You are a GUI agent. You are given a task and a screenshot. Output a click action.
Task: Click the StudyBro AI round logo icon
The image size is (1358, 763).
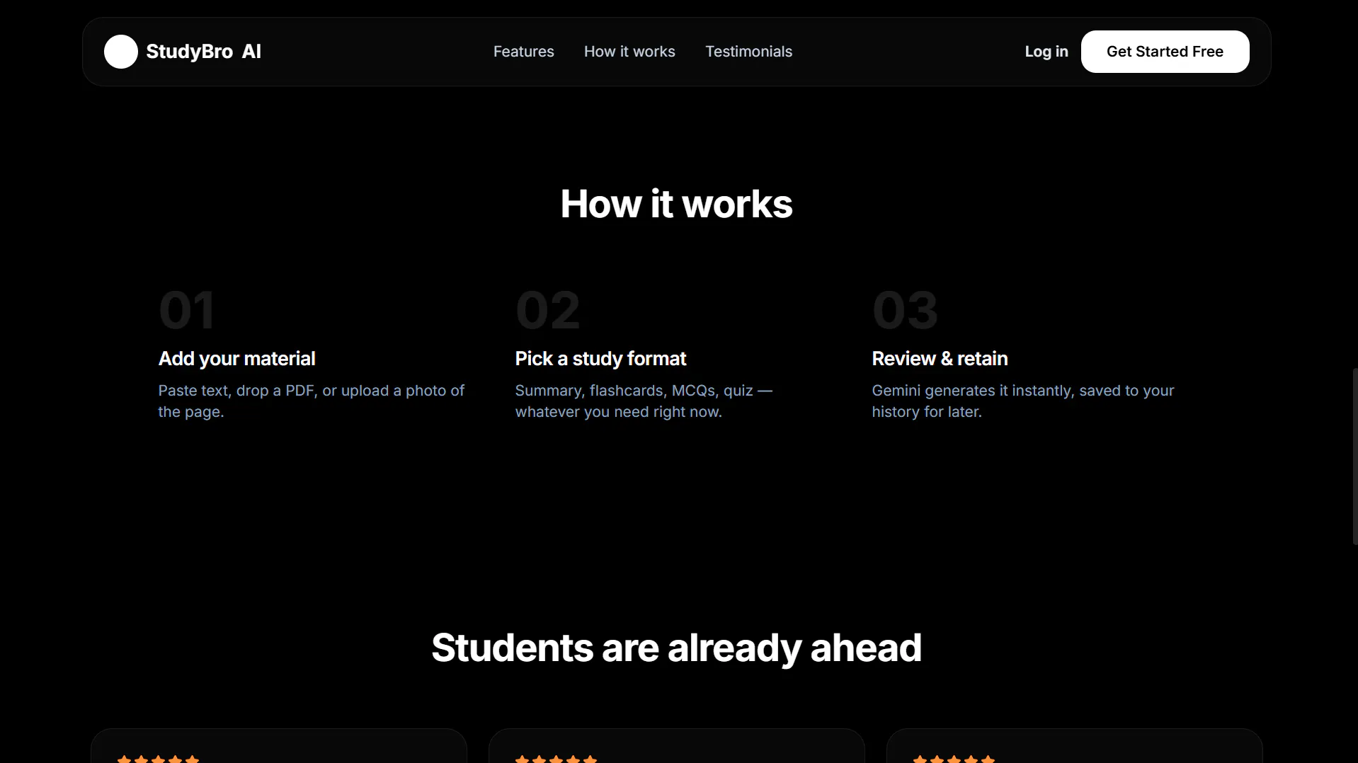pyautogui.click(x=121, y=52)
